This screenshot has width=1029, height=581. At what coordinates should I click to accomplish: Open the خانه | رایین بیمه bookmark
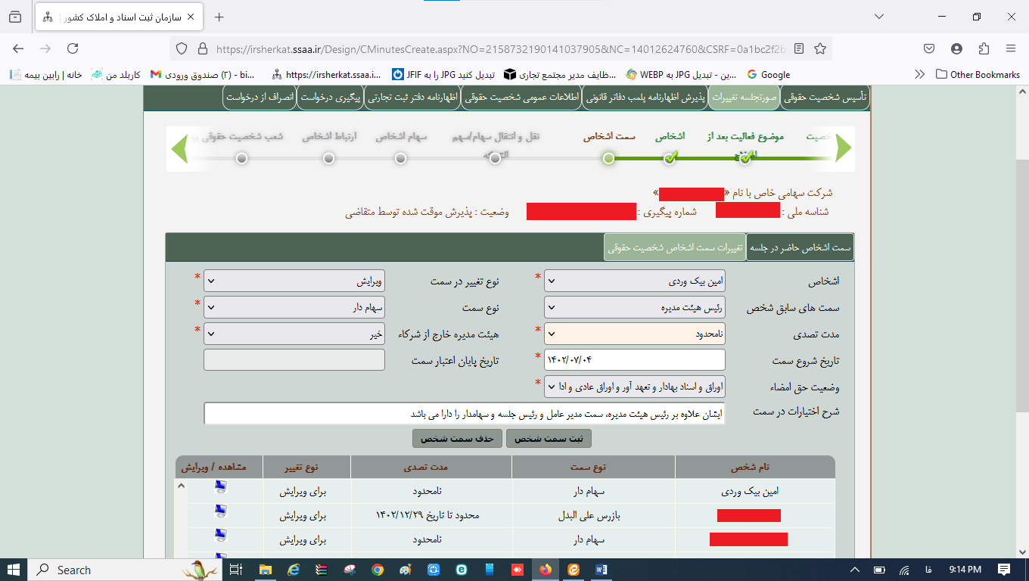[x=46, y=74]
